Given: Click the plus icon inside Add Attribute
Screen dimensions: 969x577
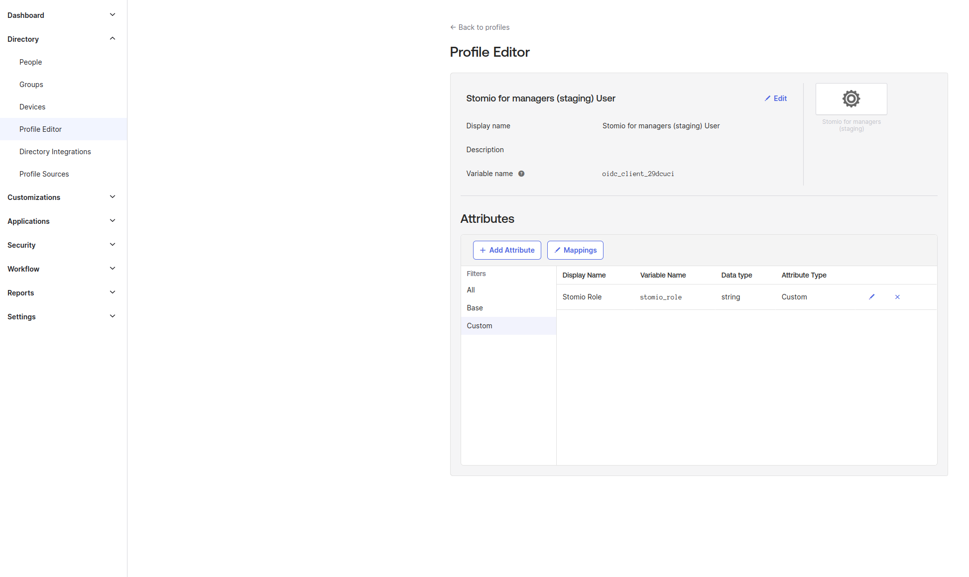Looking at the screenshot, I should point(483,250).
